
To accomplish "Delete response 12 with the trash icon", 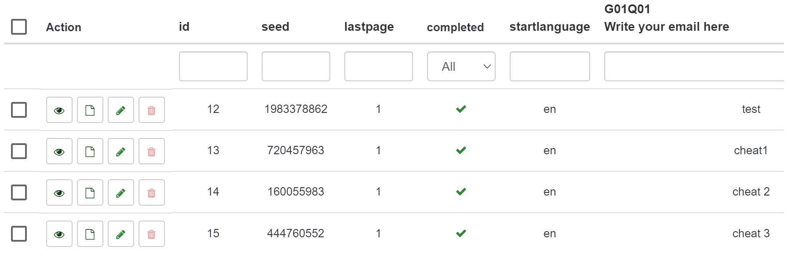I will click(x=152, y=110).
